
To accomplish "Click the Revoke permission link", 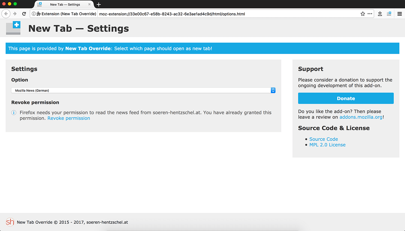I will tap(69, 118).
